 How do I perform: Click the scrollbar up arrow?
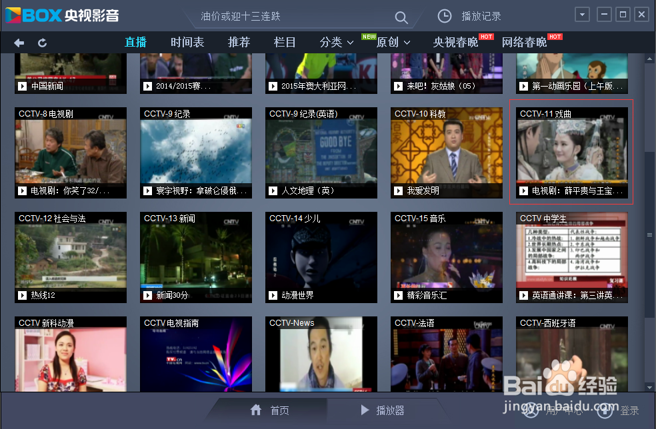click(x=649, y=59)
